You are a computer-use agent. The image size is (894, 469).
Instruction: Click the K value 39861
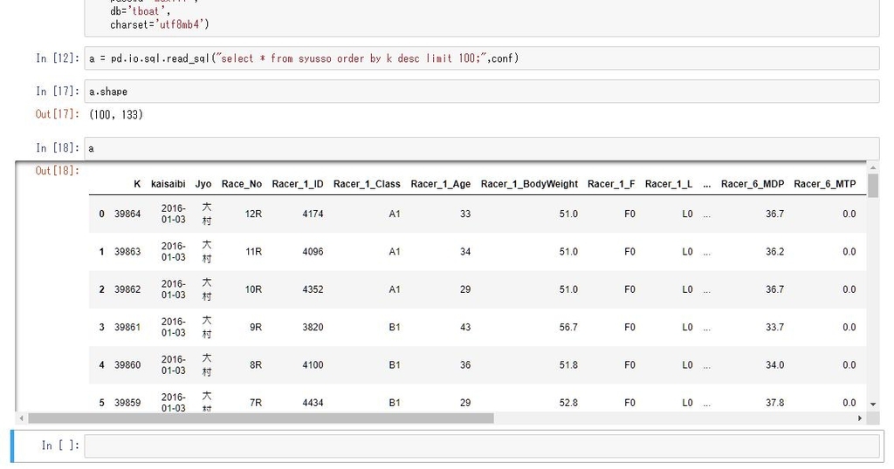point(127,327)
